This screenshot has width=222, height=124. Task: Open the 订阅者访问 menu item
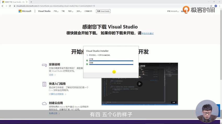[x=88, y=11]
